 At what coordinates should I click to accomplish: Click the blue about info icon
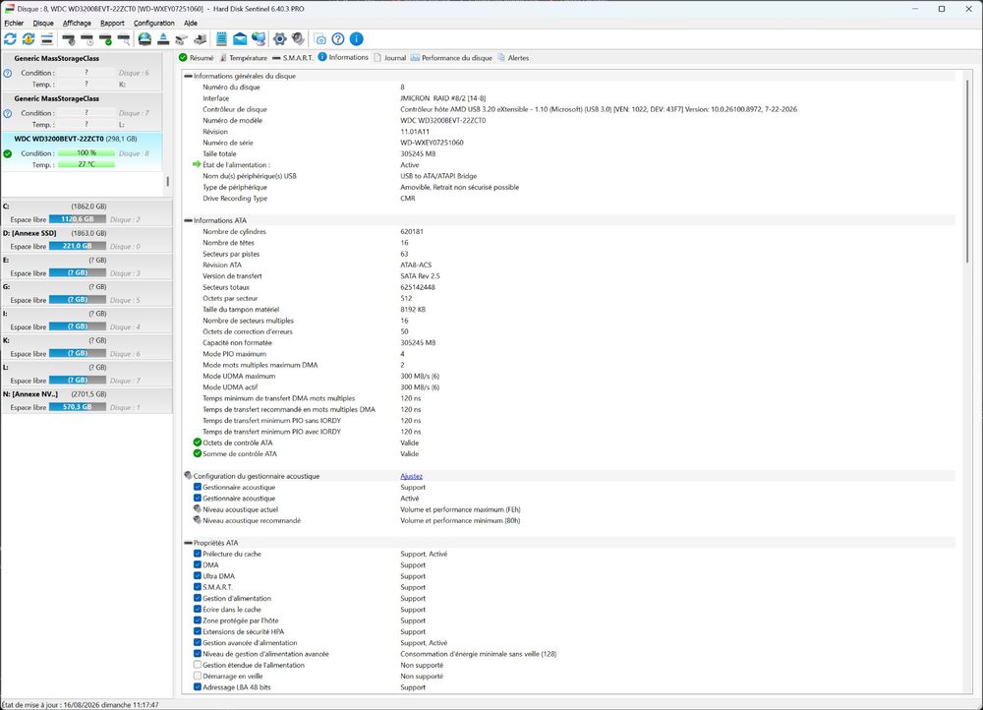pyautogui.click(x=356, y=39)
